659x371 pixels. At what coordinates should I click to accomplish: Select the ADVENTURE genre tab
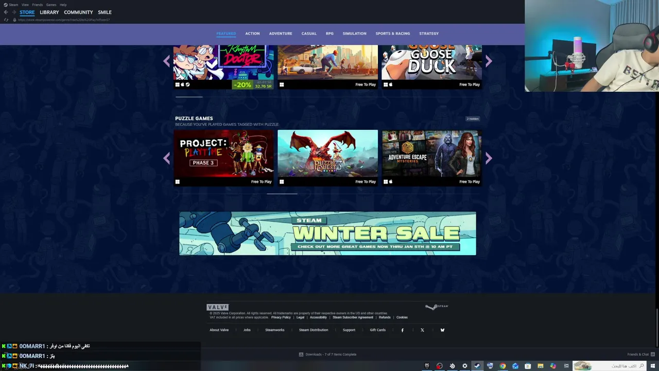click(x=281, y=33)
